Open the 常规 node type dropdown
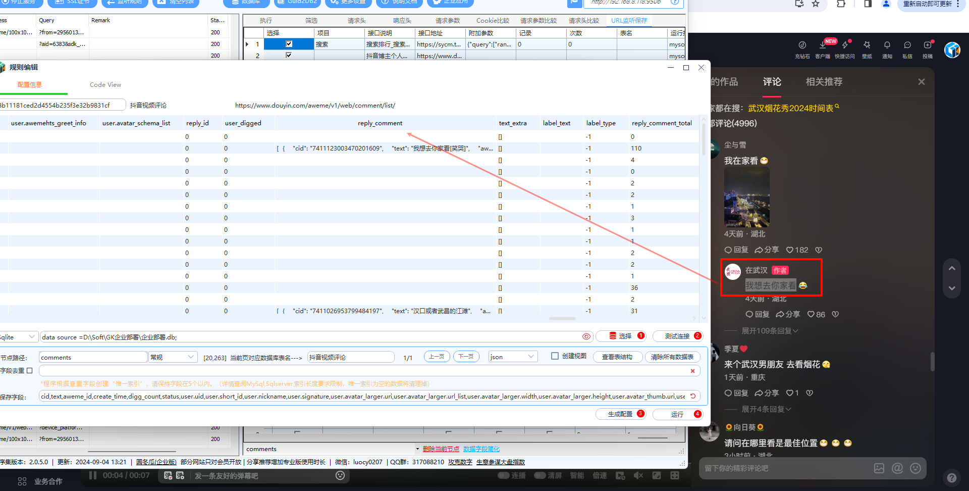Image resolution: width=969 pixels, height=491 pixels. point(173,357)
